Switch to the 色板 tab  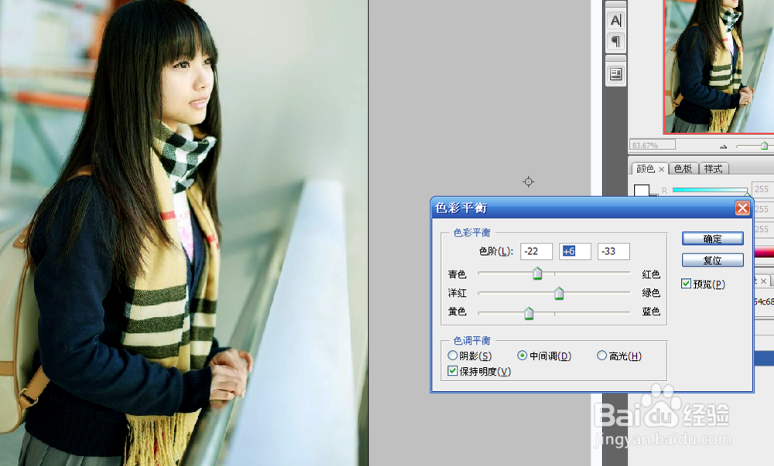(x=683, y=169)
